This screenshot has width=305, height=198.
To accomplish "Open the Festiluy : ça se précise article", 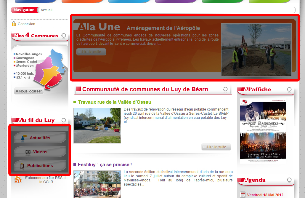I will click(105, 165).
